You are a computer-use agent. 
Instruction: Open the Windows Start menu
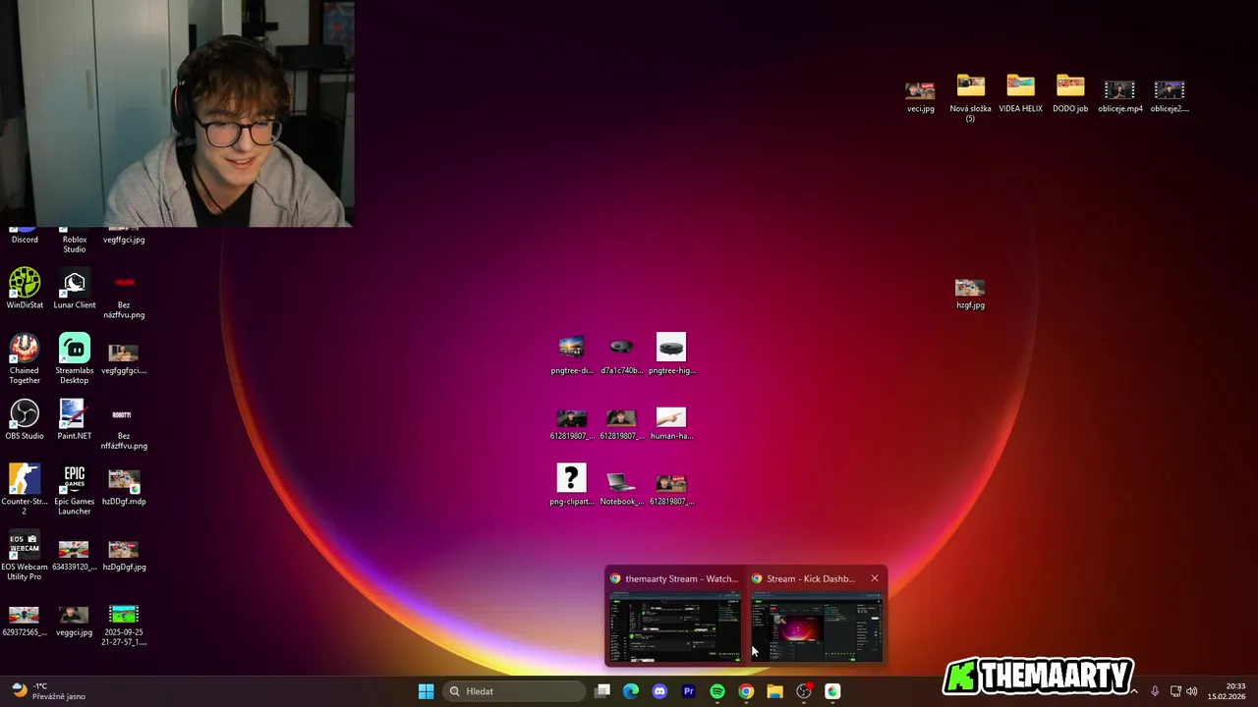[426, 691]
